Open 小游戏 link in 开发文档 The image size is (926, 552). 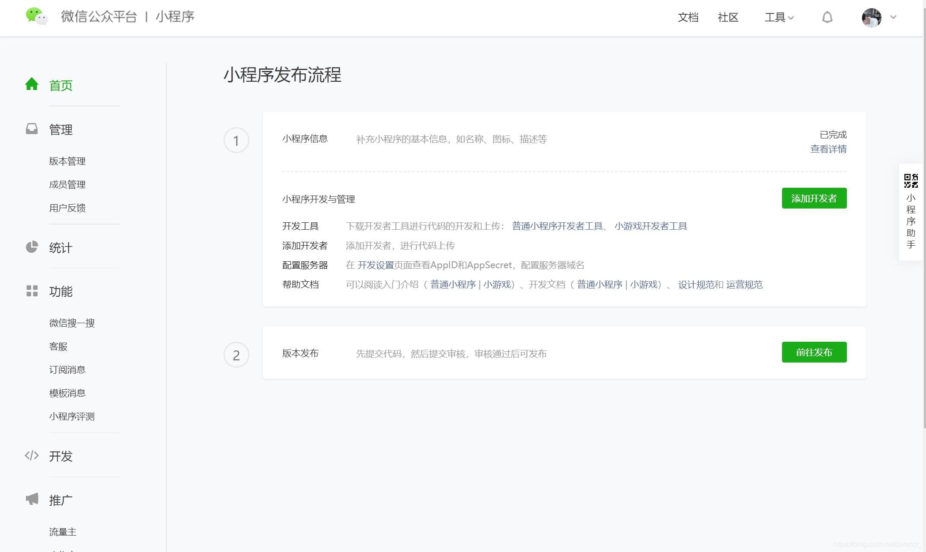(x=644, y=284)
